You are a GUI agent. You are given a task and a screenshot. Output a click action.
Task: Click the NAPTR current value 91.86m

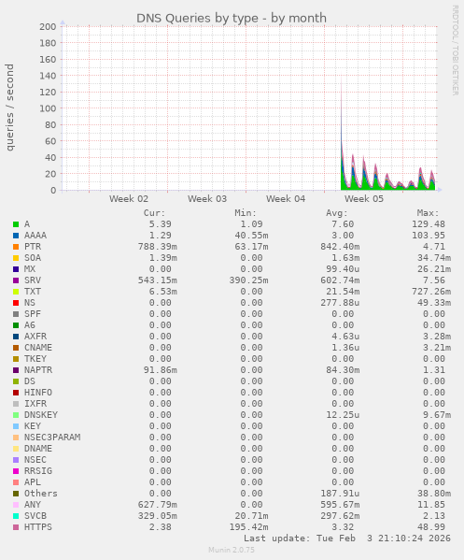coord(161,370)
